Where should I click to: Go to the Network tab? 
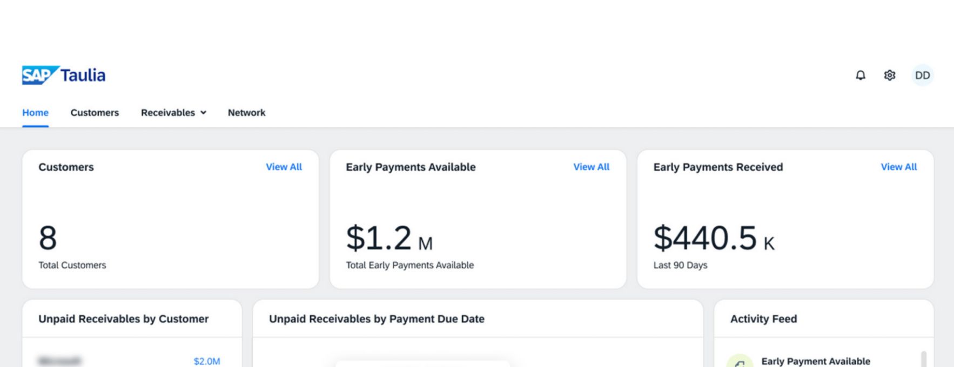[x=246, y=113]
